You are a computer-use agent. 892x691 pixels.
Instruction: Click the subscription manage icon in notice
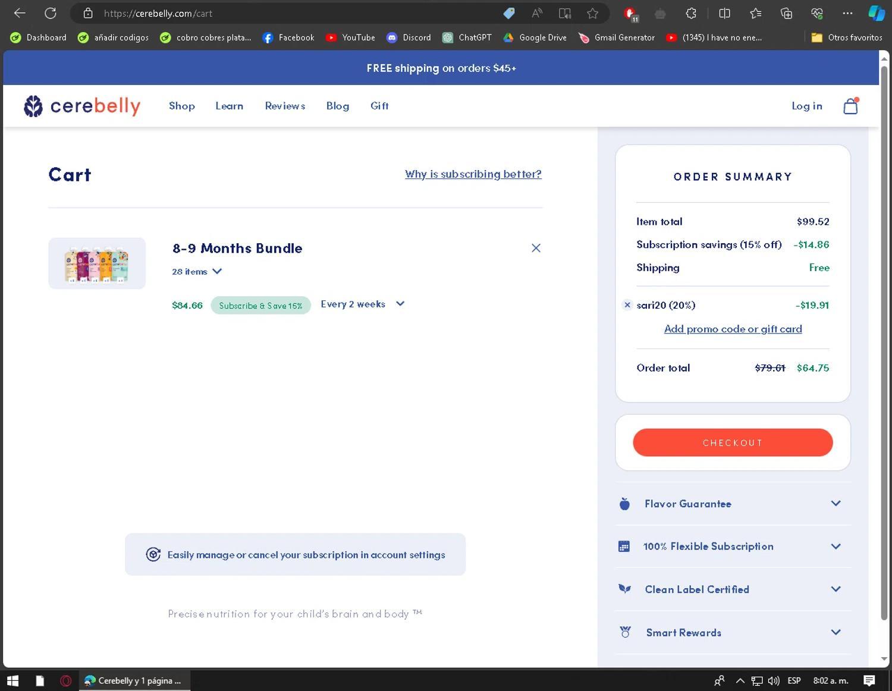tap(153, 554)
